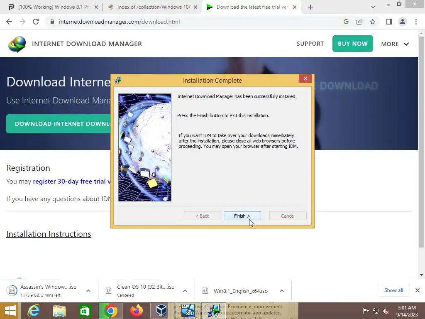
Task: Click the page vertical scrollbar
Action: (x=421, y=141)
